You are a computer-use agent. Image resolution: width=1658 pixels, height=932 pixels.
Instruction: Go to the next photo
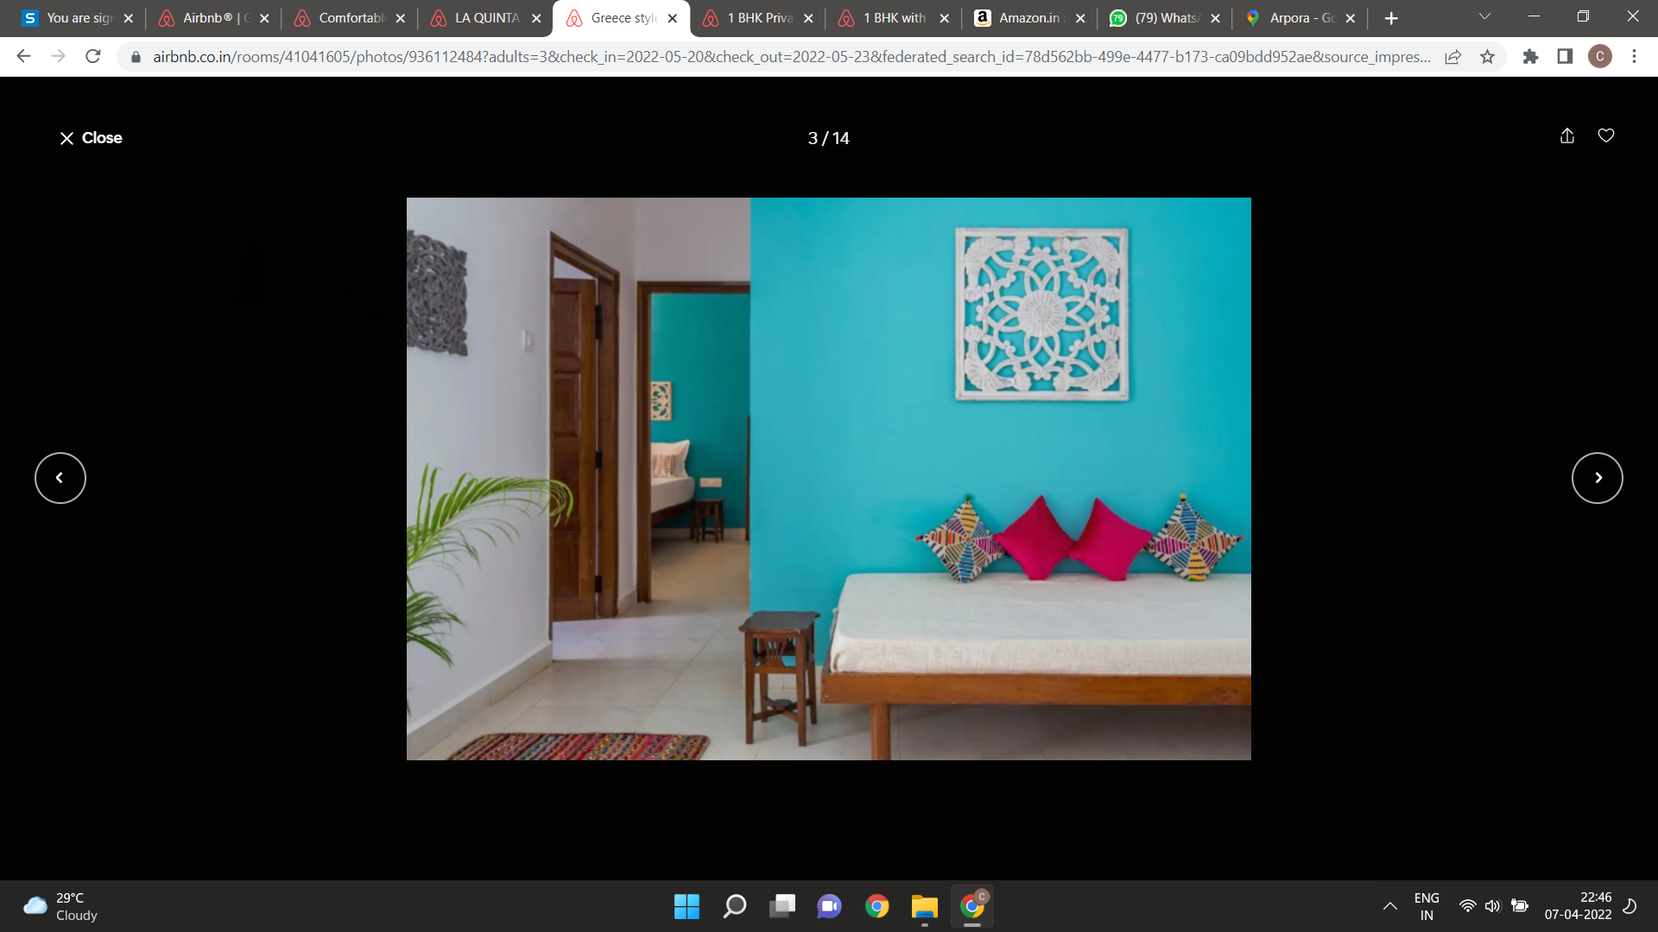click(1597, 478)
